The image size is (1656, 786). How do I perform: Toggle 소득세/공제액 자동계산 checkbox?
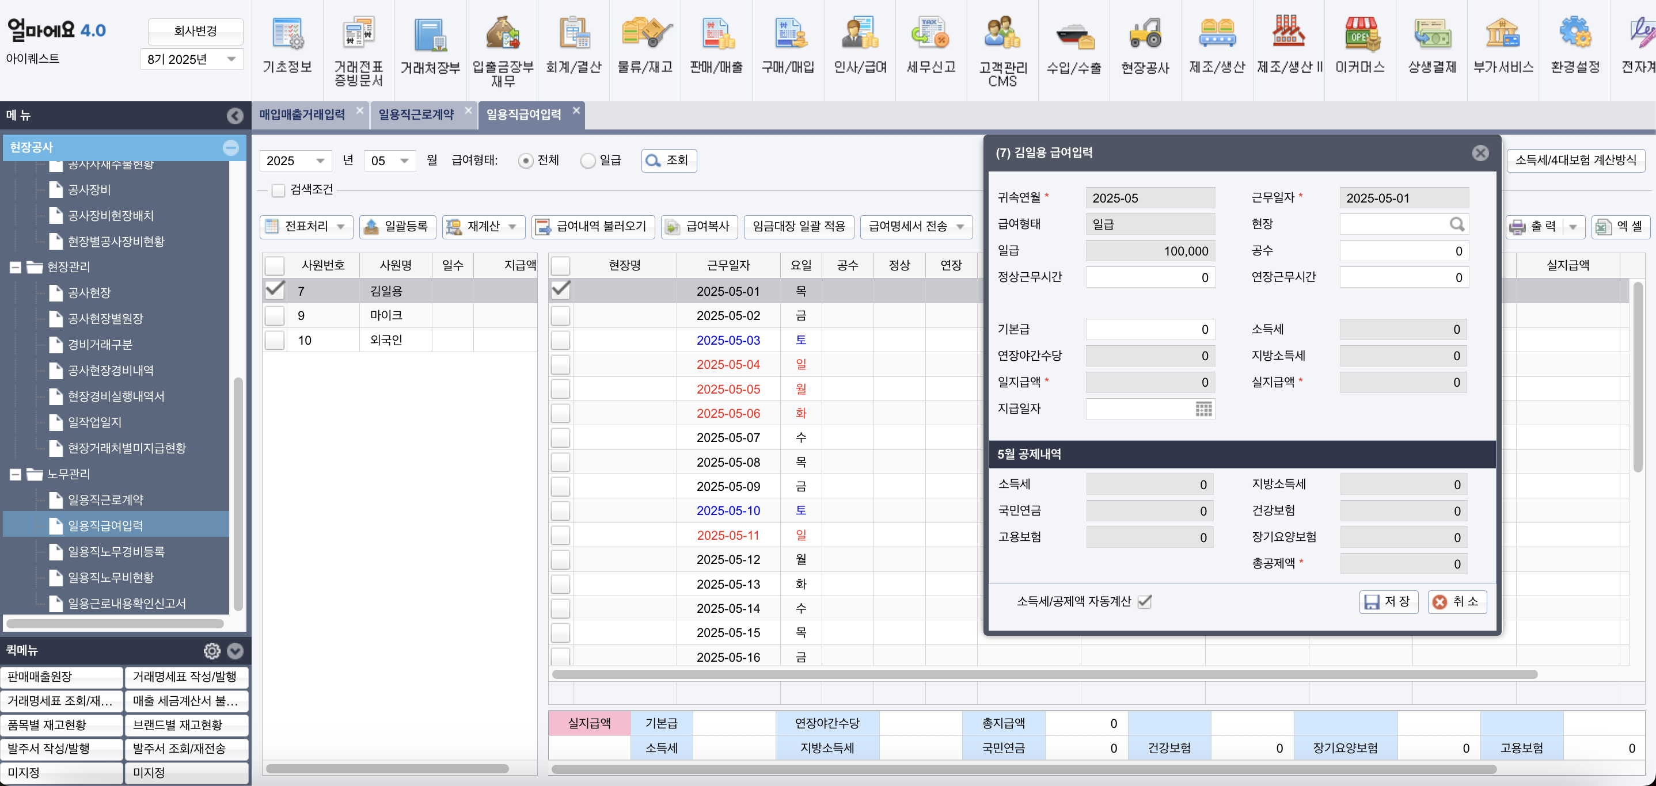click(x=1144, y=601)
